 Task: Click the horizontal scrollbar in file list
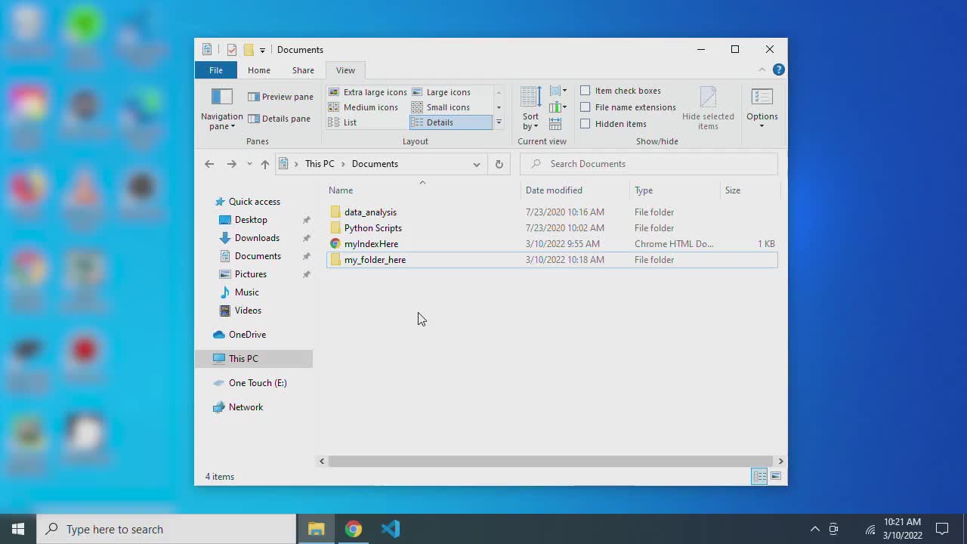[x=551, y=461]
